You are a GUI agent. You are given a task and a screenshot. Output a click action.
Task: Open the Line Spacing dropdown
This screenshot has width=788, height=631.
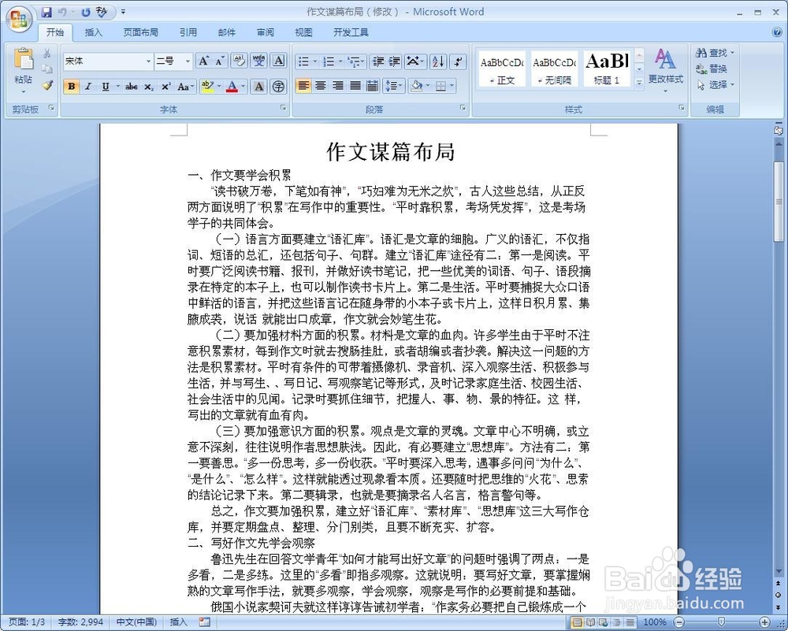pos(393,86)
